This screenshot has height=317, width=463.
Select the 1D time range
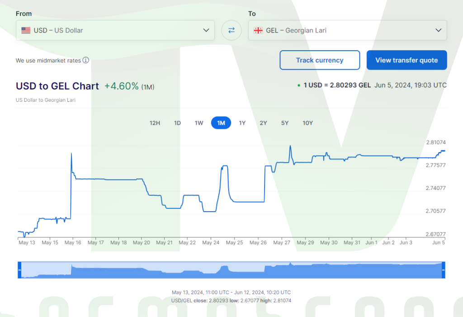177,123
